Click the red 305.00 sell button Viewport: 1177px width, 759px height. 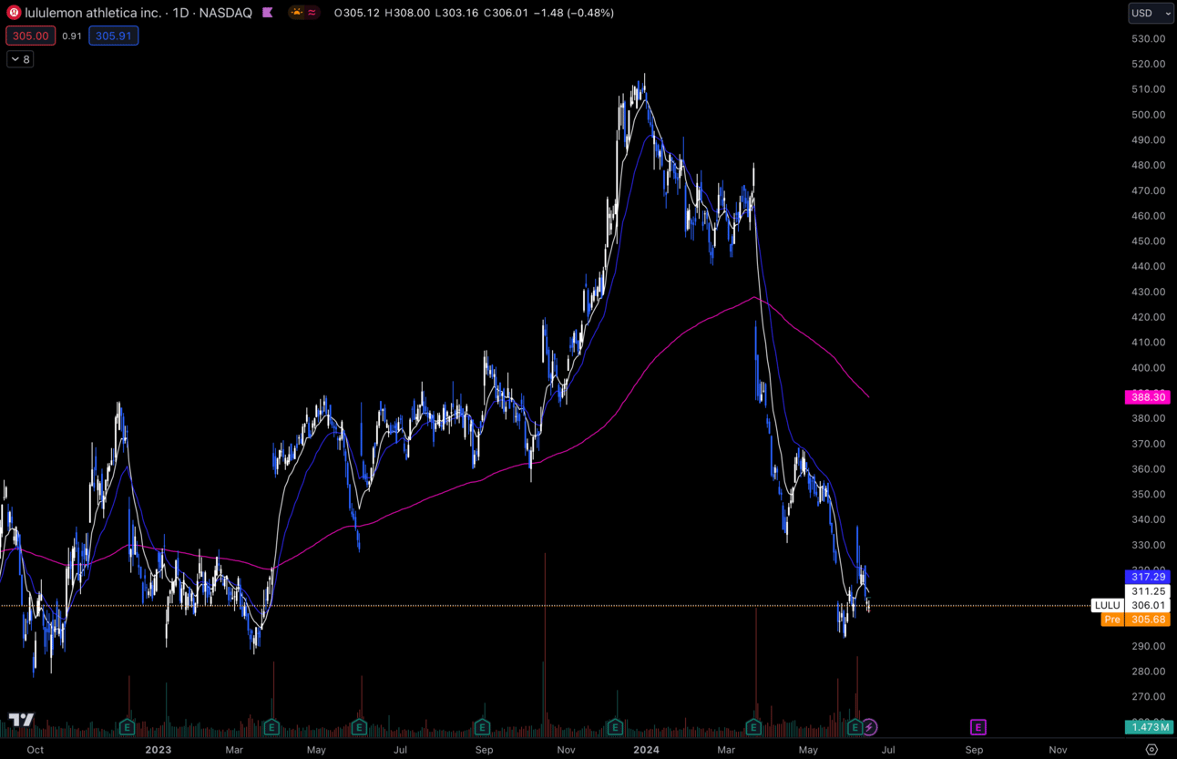30,36
